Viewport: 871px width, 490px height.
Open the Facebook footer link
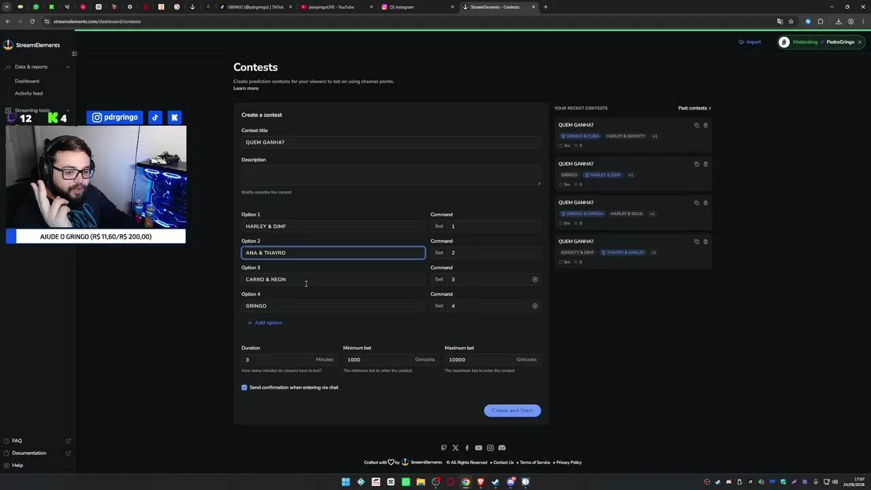click(467, 448)
